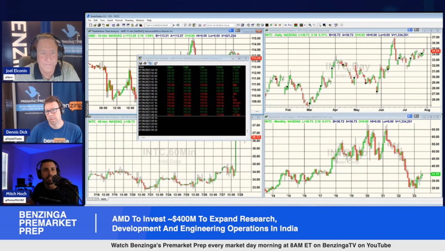Click the last icon in Data Window toolbar
Viewport: 445px width, 251px height.
[x=156, y=63]
